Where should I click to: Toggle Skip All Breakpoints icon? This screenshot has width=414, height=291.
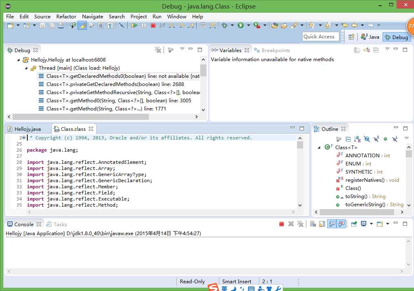(x=122, y=26)
